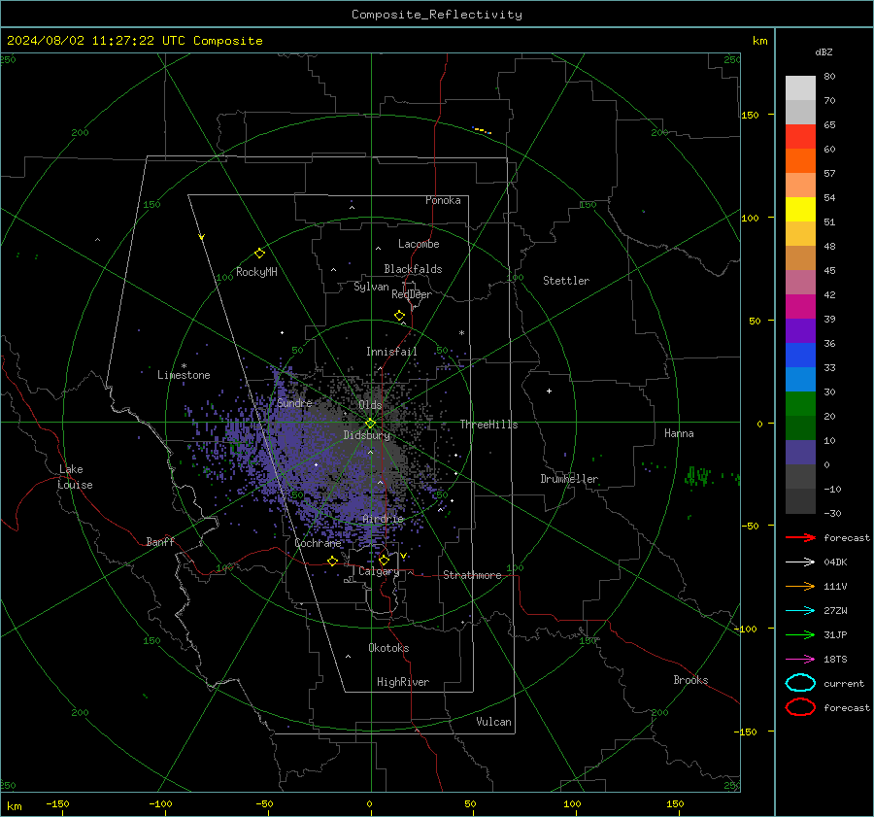Click the Limestone label
The width and height of the screenshot is (874, 817).
(x=184, y=376)
